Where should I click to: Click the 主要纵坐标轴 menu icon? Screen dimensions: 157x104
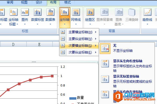tap(63, 39)
